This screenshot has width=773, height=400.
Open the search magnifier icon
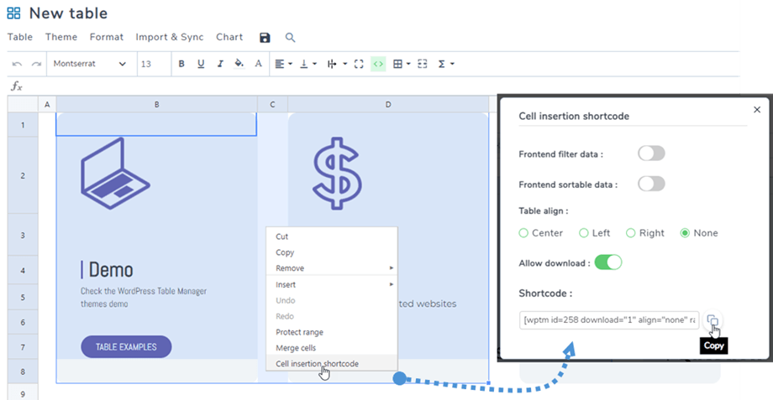(x=290, y=38)
